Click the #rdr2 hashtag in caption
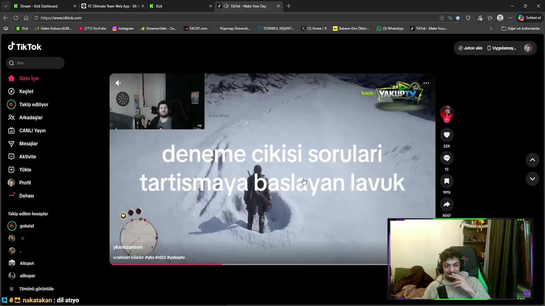This screenshot has width=545, height=306. click(161, 258)
